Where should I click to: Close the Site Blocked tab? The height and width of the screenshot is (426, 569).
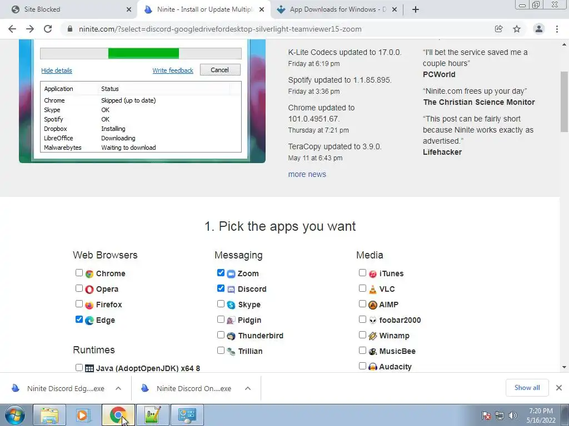(x=129, y=9)
